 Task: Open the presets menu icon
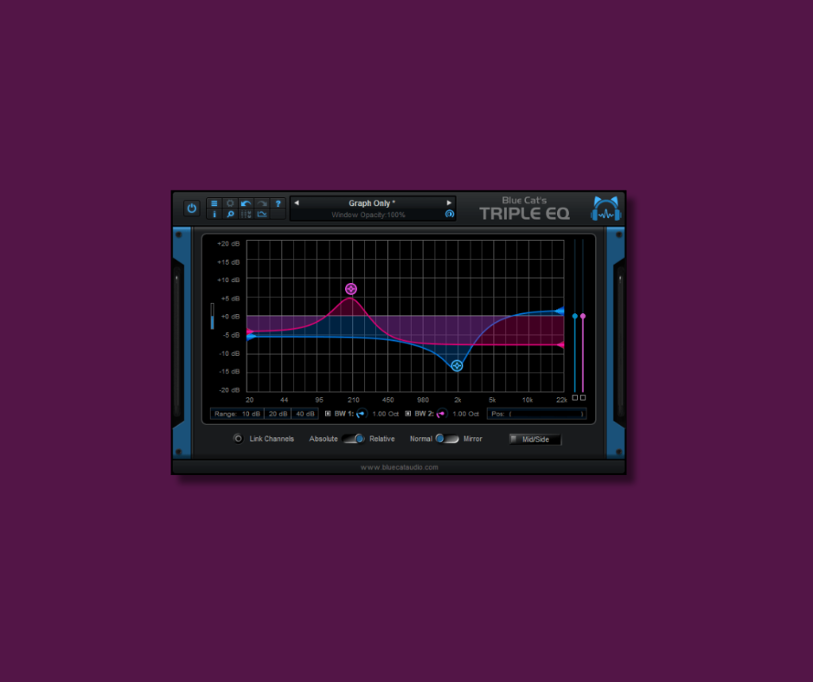pyautogui.click(x=214, y=203)
